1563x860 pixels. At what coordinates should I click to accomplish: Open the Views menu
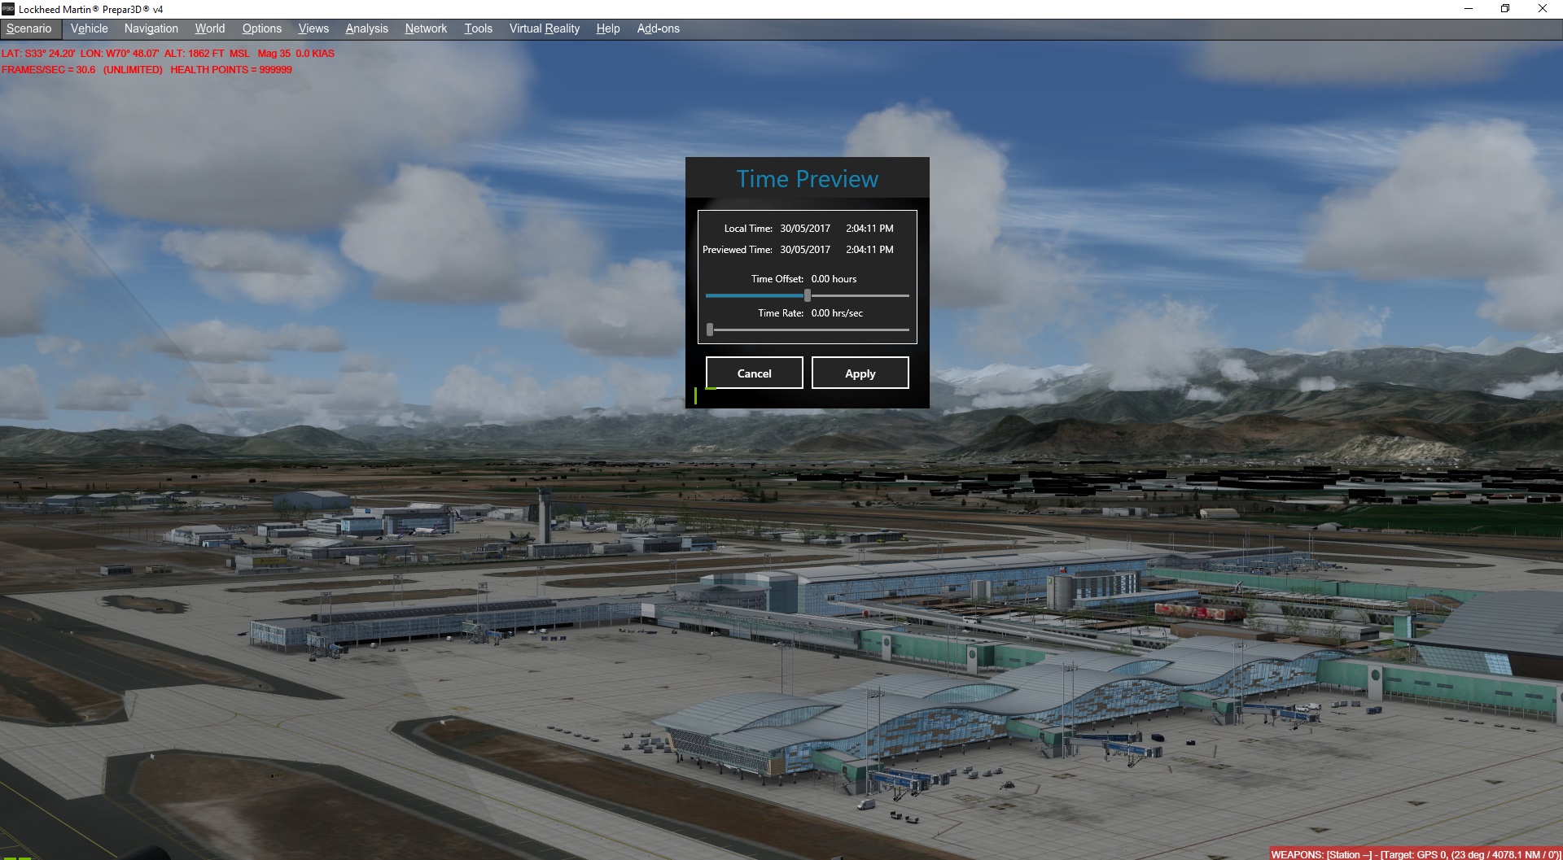click(x=313, y=28)
